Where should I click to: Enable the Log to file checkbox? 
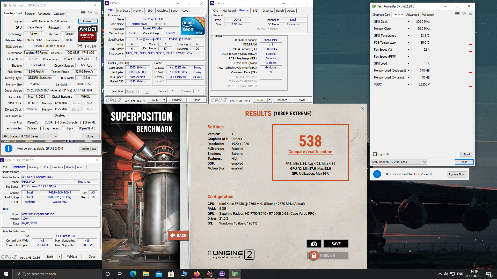[375, 154]
